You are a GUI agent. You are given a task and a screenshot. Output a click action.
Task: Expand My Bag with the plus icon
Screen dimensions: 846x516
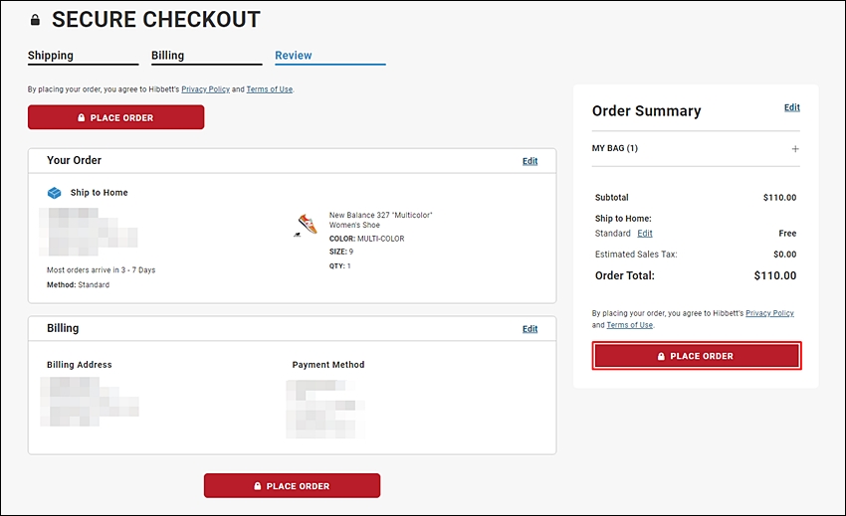click(795, 149)
